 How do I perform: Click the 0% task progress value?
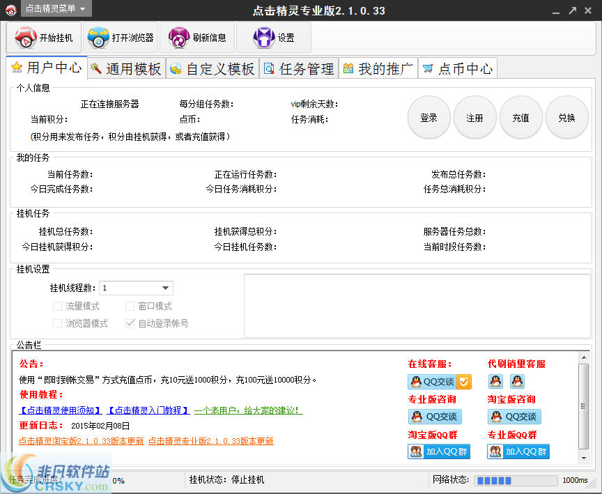coord(118,481)
